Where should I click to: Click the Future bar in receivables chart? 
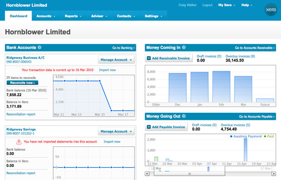(x=265, y=100)
